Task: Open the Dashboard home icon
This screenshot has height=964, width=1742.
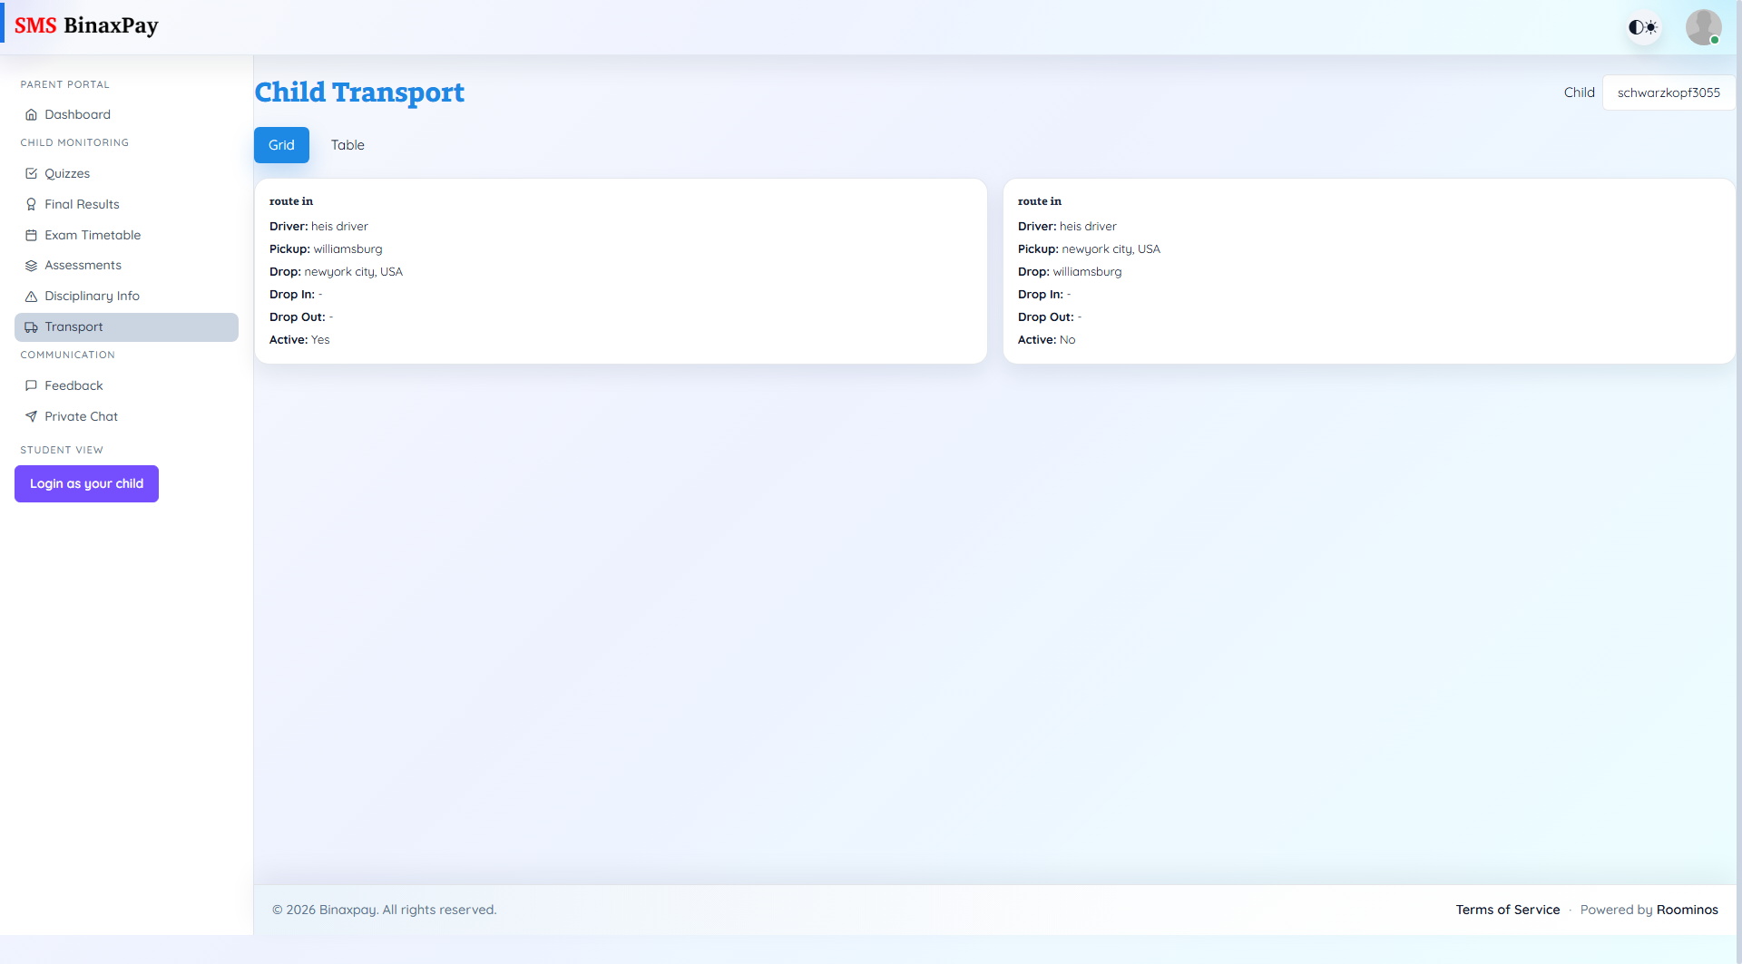Action: [x=32, y=114]
